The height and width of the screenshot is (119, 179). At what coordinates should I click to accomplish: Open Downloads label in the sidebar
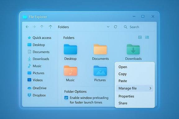point(41,59)
